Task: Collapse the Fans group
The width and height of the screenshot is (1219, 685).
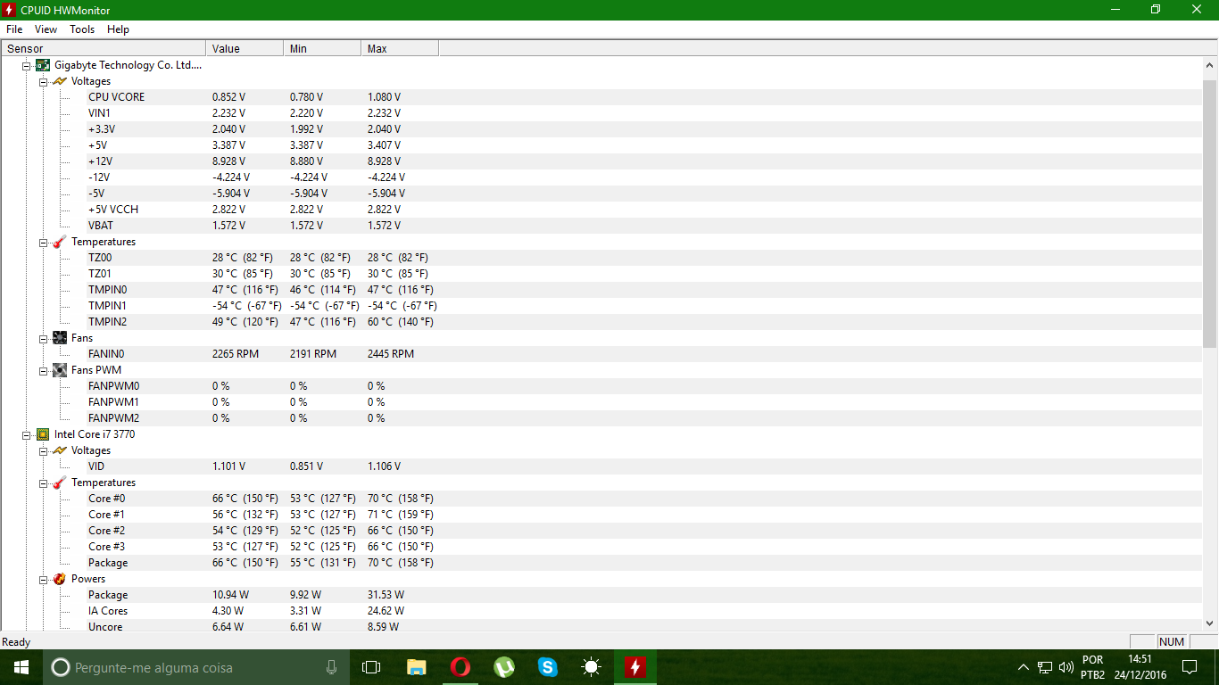Action: (x=44, y=338)
